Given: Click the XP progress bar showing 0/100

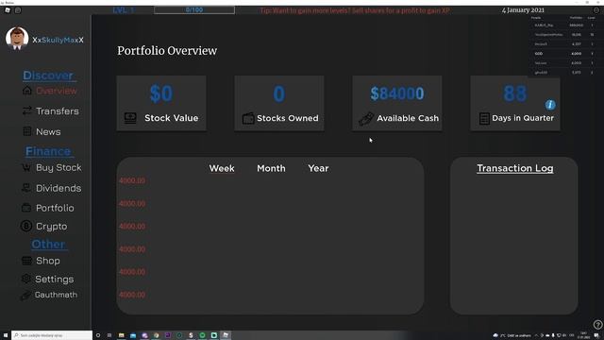Looking at the screenshot, I should (x=194, y=10).
